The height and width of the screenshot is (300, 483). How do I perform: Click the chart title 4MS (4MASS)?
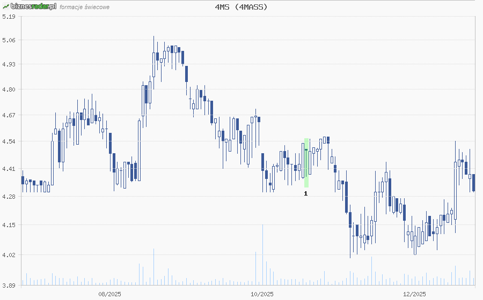pos(241,7)
